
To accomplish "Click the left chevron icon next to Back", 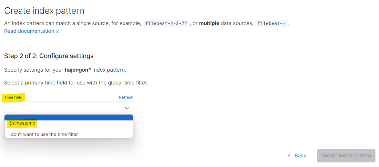I will [289, 156].
